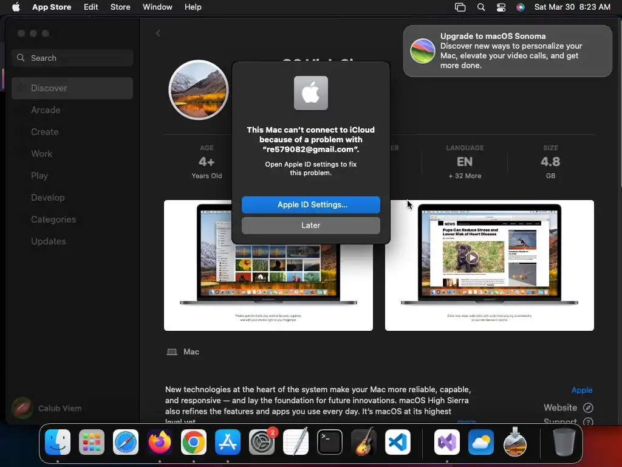Screen dimensions: 622x467
Task: Open the Apple menu
Action: pyautogui.click(x=16, y=7)
